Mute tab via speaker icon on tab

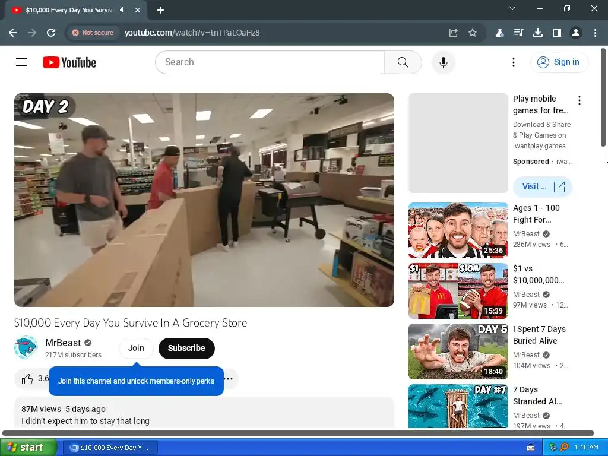point(123,10)
